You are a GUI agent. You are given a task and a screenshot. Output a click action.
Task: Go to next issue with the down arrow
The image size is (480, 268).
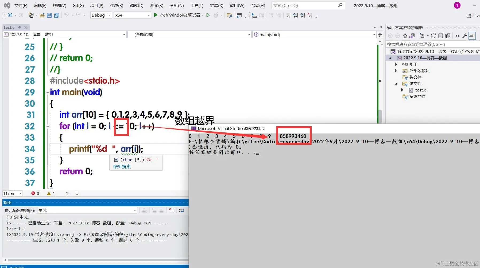click(x=77, y=193)
